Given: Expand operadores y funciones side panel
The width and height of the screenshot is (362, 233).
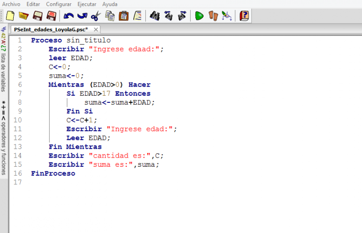Looking at the screenshot, I should 3,137.
